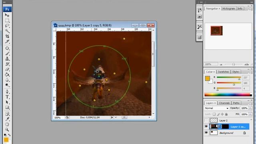Click Navigator zoom out button
This screenshot has height=144, width=256.
pyautogui.click(x=221, y=64)
